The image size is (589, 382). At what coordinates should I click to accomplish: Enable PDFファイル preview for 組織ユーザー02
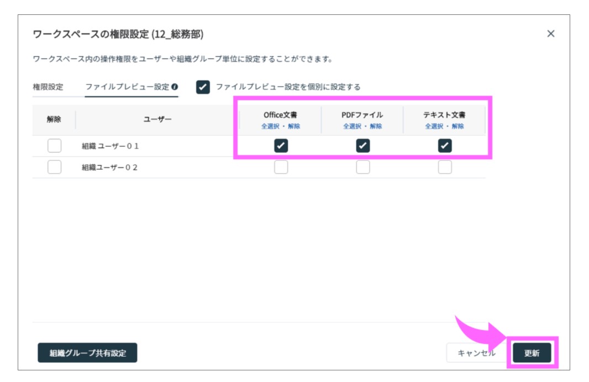click(362, 167)
